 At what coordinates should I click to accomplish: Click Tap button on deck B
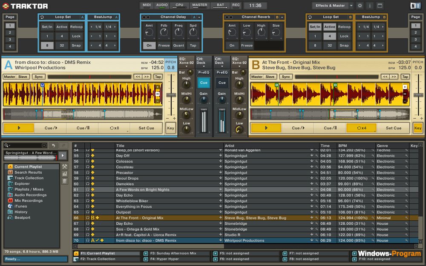[405, 77]
